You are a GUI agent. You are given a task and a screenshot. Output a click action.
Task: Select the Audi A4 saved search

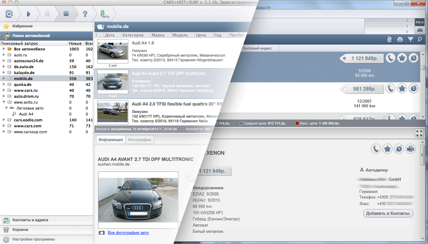pos(26,114)
